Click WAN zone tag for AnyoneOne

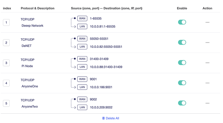(x=82, y=79)
